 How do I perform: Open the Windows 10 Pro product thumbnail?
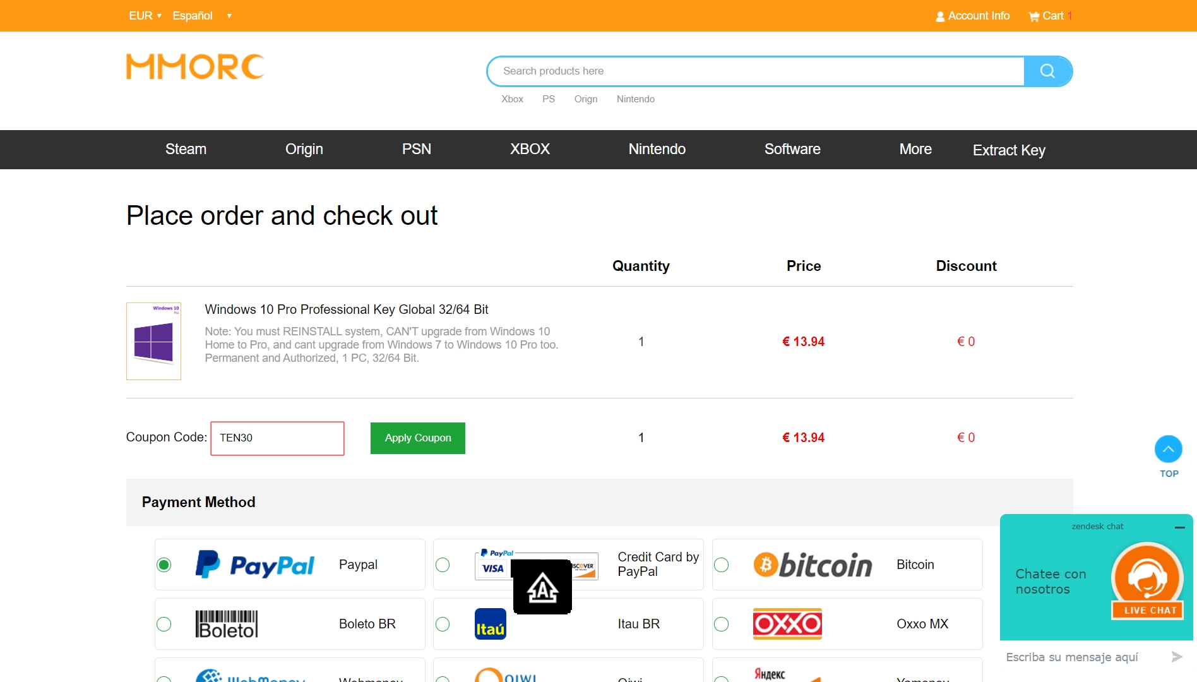[153, 341]
